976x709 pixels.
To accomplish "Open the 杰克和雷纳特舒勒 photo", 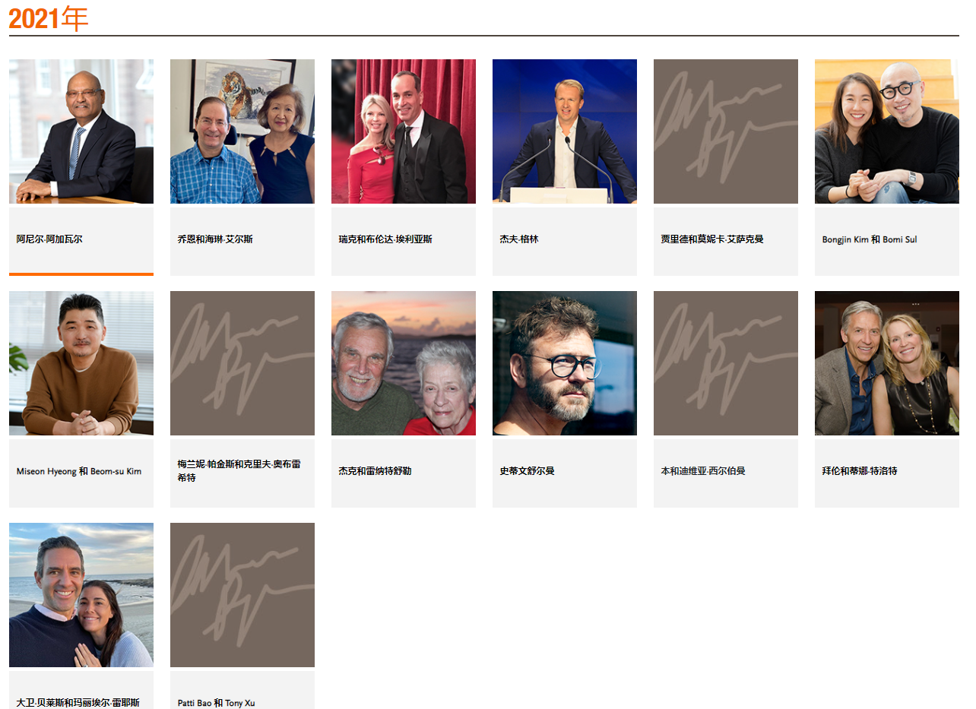I will (404, 363).
